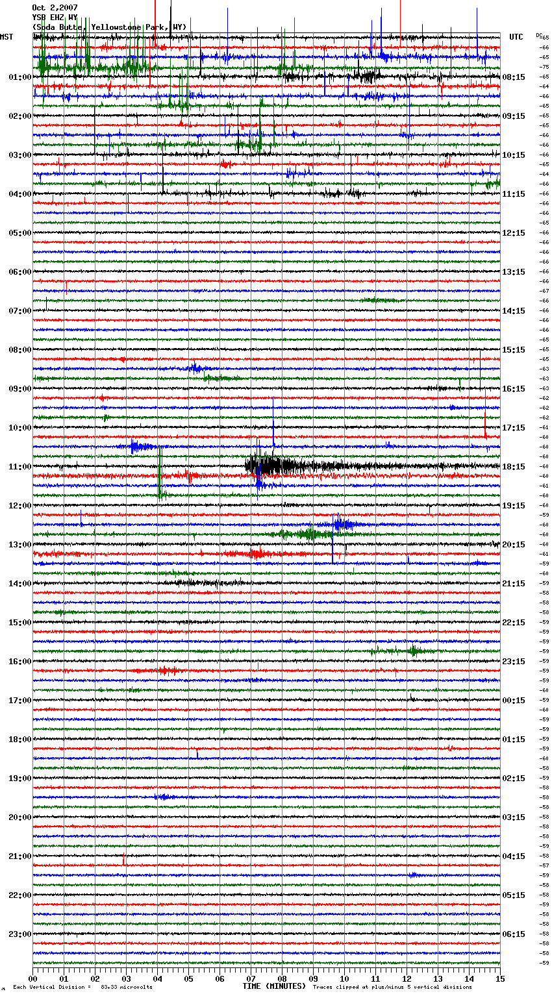Select the 09:00 MST time label
Screen dimensions: 552x996
pos(20,389)
